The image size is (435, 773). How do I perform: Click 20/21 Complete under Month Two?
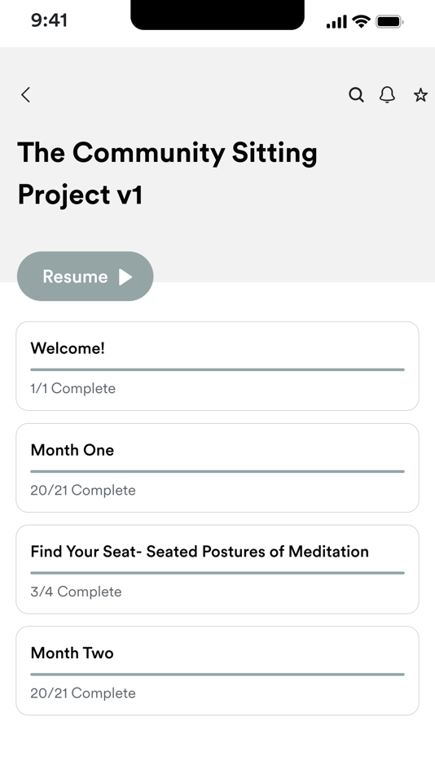click(83, 693)
